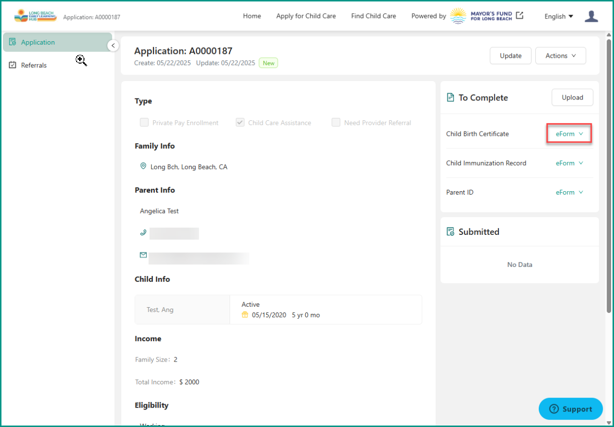Open the user profile avatar icon
This screenshot has width=614, height=427.
(x=591, y=16)
